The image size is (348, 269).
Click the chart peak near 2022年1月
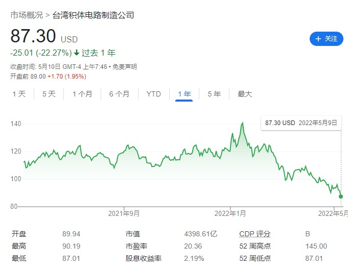242,123
